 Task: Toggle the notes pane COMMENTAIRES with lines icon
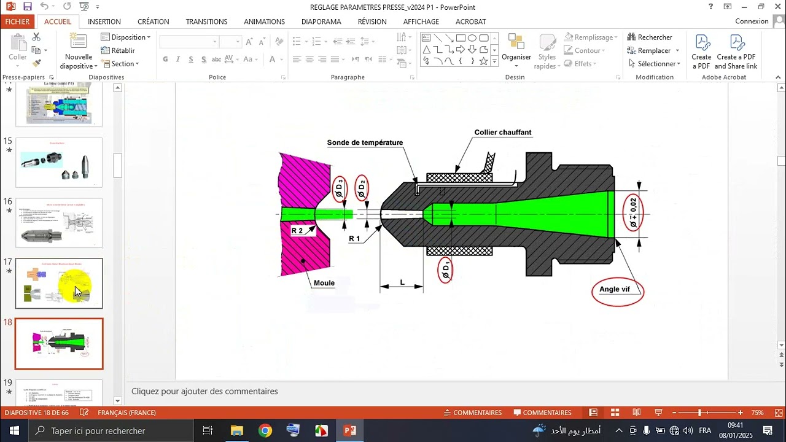pos(472,413)
